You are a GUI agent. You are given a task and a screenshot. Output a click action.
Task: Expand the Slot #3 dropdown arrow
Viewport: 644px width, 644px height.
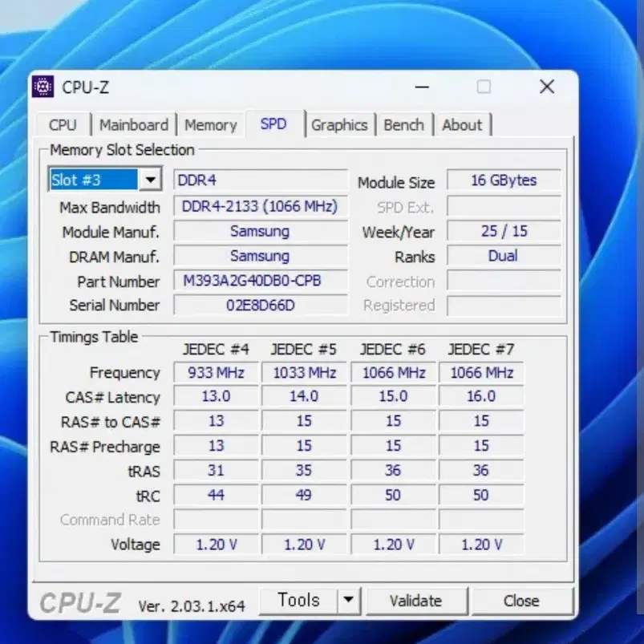pos(150,180)
